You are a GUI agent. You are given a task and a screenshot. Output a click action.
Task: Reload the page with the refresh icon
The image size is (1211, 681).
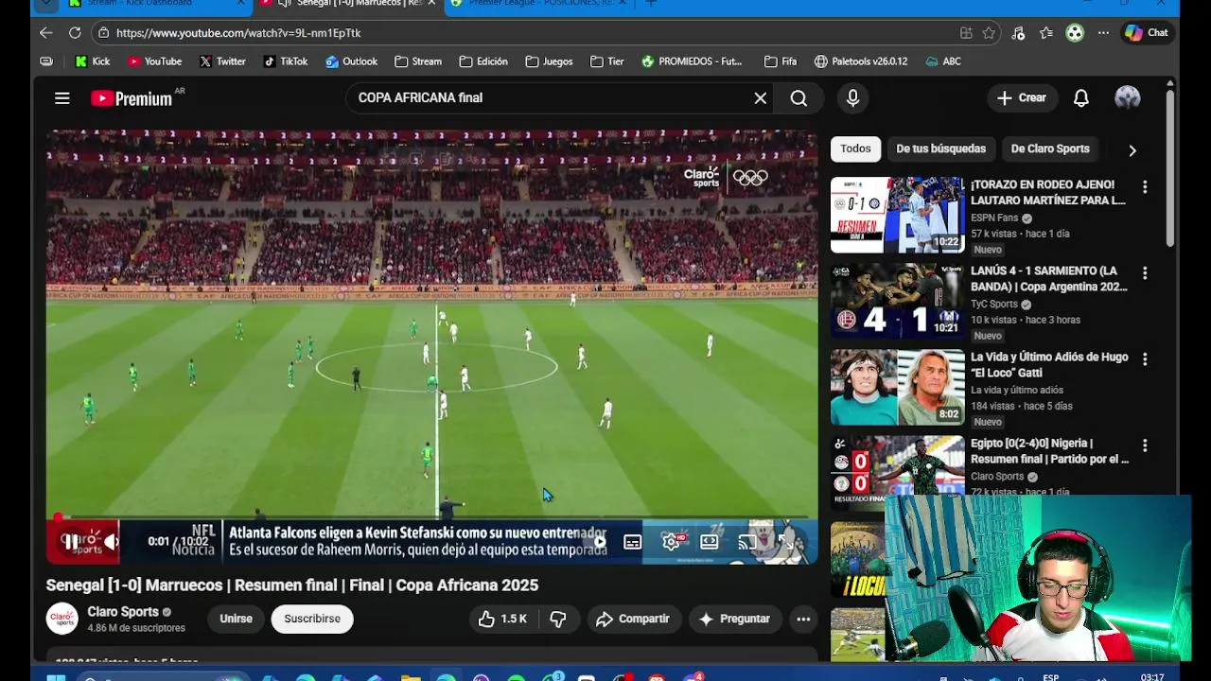pyautogui.click(x=75, y=32)
